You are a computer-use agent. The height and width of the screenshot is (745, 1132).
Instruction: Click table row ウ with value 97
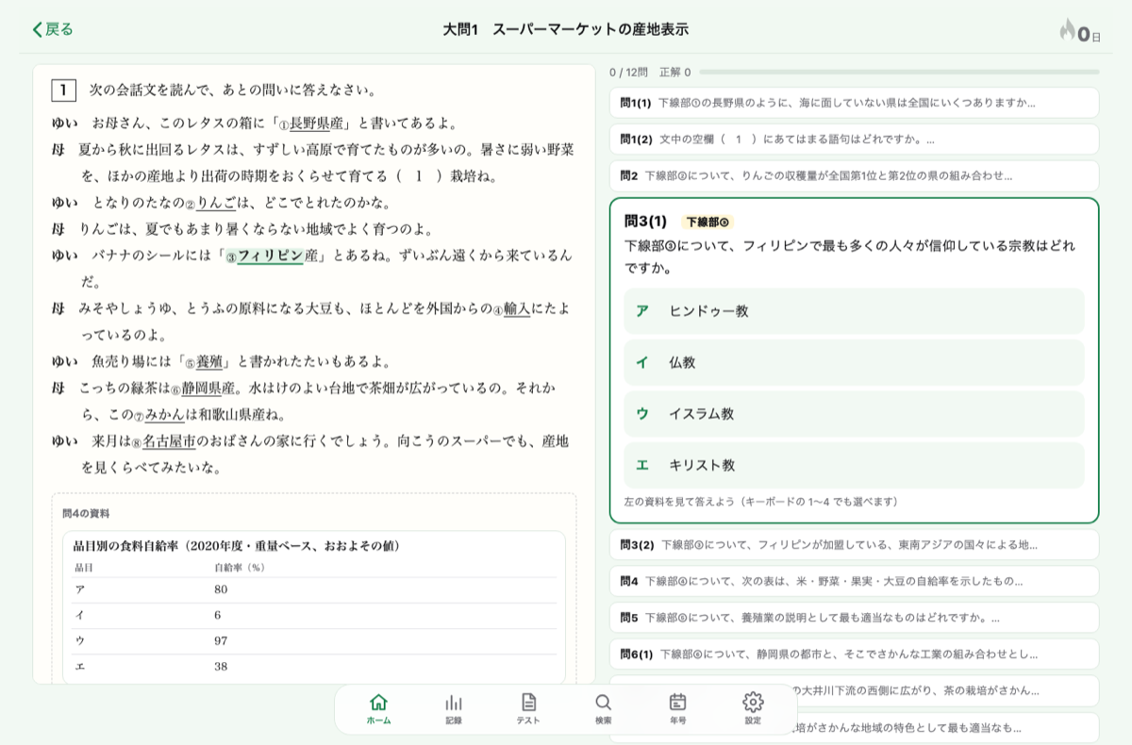click(x=314, y=641)
